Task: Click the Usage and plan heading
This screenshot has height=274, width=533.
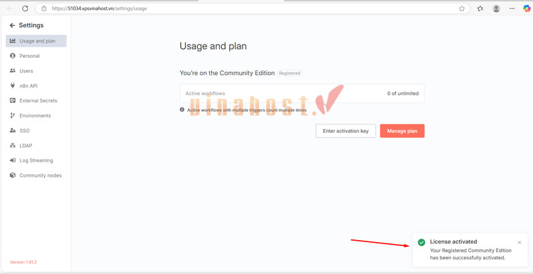Action: (x=213, y=46)
